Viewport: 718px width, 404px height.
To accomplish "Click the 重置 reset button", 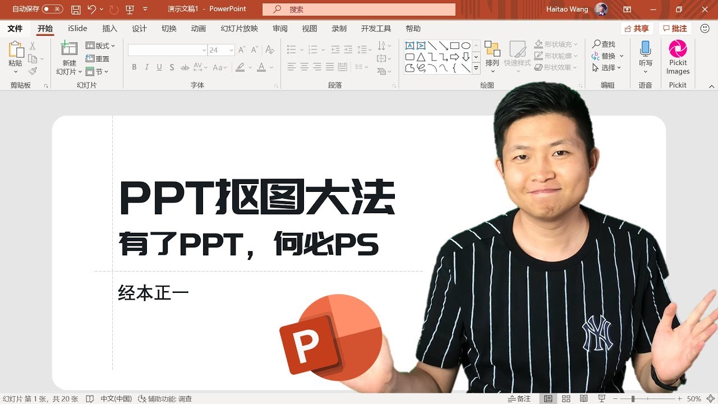I will pyautogui.click(x=98, y=58).
